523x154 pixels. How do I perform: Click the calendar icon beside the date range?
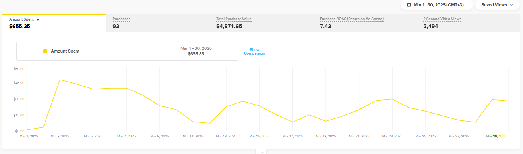[x=409, y=5]
